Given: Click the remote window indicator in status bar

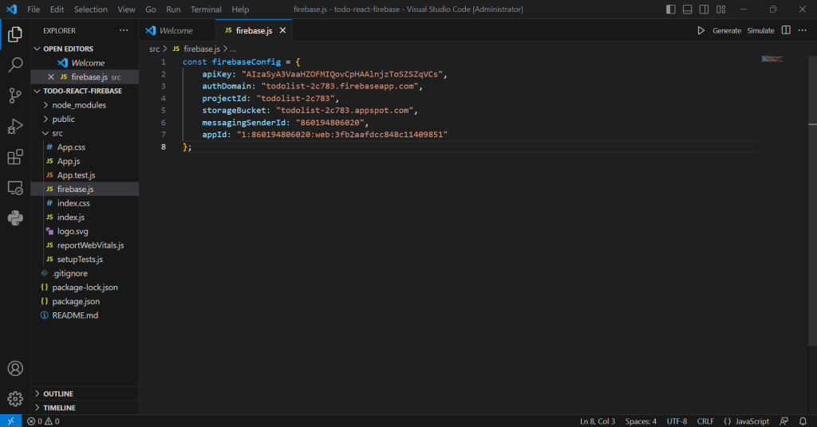Looking at the screenshot, I should [10, 421].
